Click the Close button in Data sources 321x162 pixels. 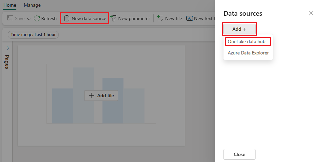(239, 154)
